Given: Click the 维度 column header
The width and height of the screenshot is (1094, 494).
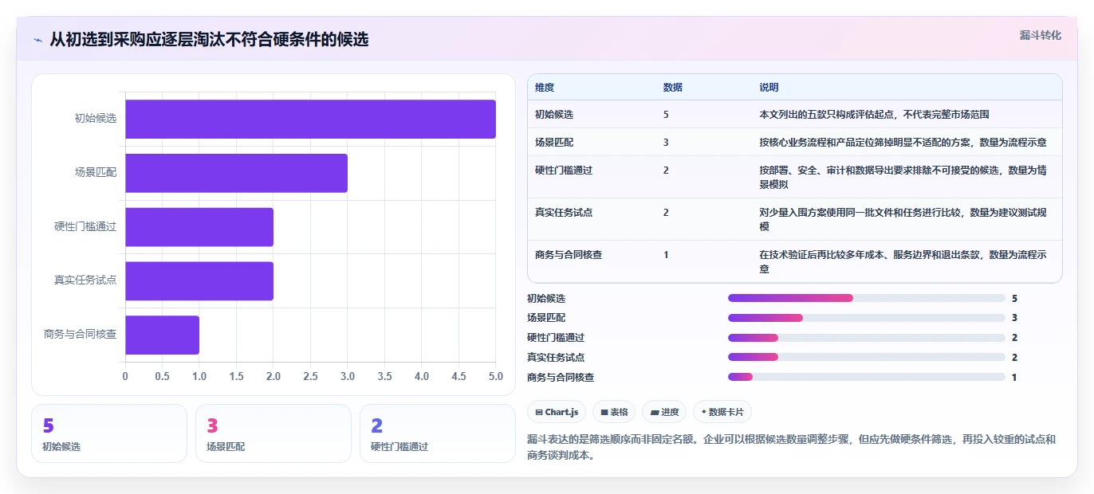Looking at the screenshot, I should 545,87.
